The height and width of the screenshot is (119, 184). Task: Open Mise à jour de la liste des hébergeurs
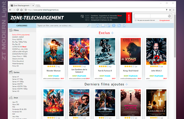(104, 18)
